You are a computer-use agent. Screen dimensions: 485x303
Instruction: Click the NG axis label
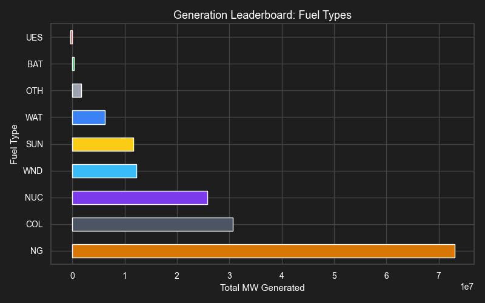(x=36, y=251)
